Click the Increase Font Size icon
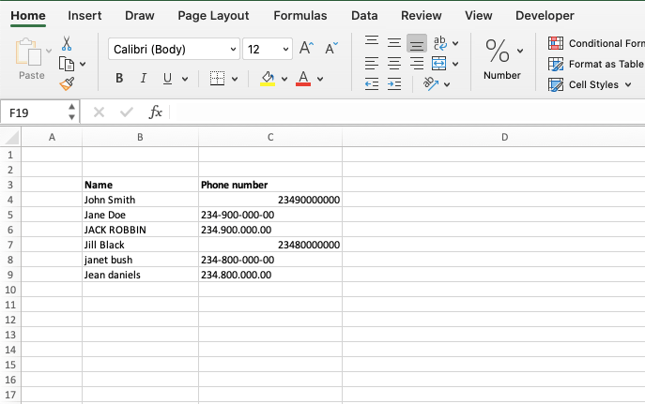 pos(306,49)
